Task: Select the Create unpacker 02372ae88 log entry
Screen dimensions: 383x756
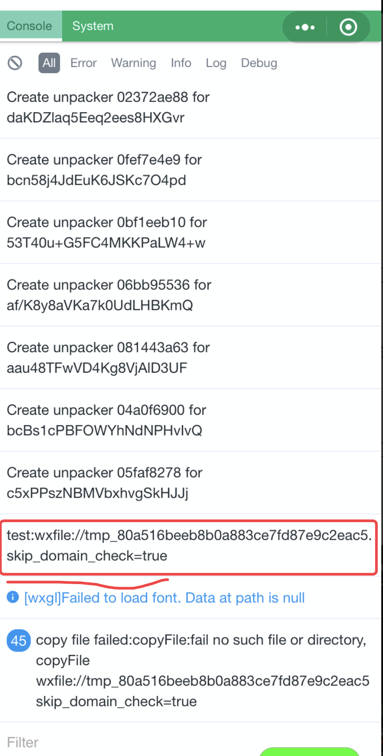Action: (108, 107)
